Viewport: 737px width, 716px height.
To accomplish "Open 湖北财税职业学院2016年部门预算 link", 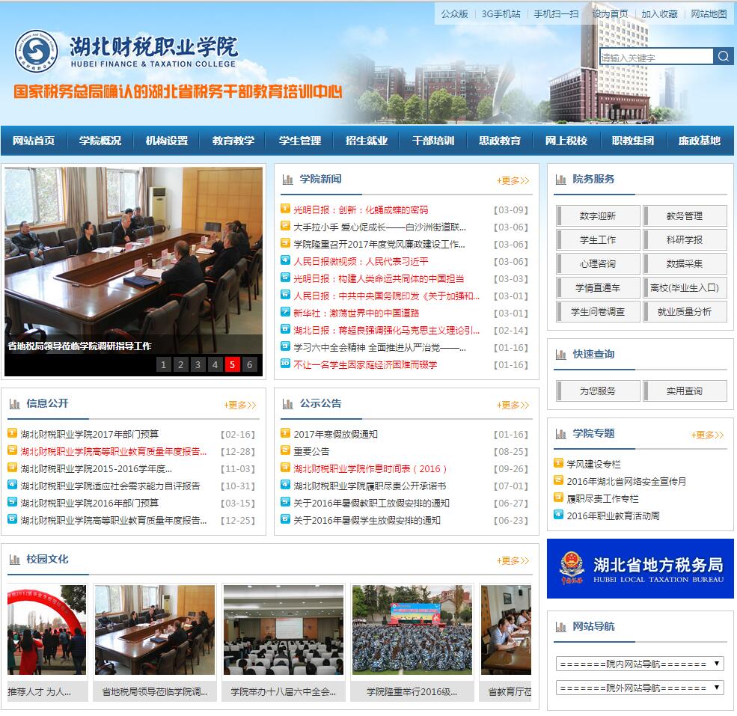I will [x=90, y=503].
